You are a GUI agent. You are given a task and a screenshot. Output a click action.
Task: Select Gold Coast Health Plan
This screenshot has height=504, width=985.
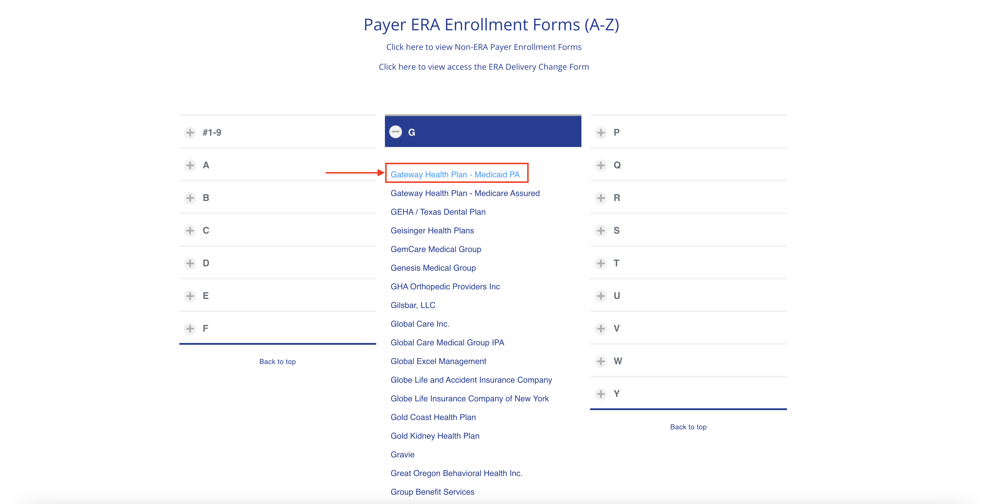pos(433,418)
